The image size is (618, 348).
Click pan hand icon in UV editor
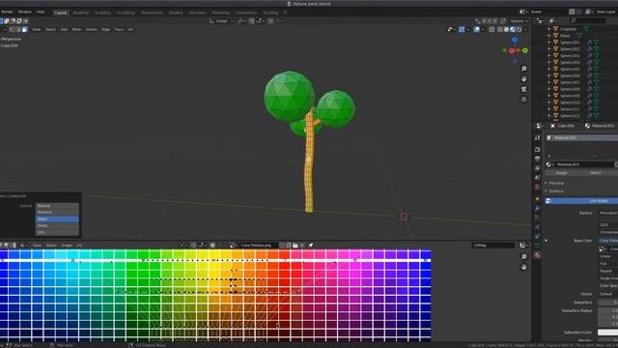coord(523,267)
